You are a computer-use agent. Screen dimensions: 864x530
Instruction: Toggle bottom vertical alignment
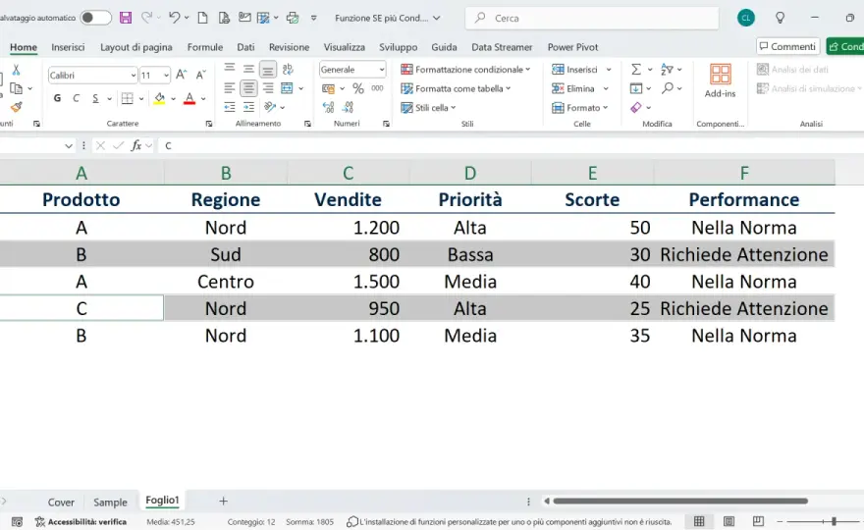268,70
